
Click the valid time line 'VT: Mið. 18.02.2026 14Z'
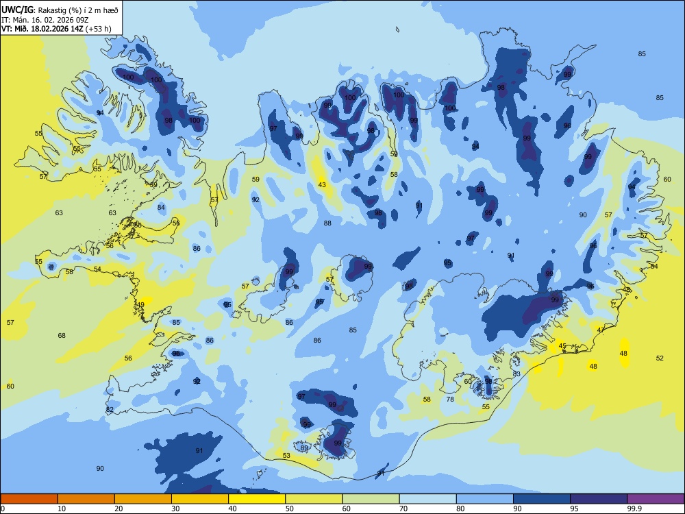42,29
